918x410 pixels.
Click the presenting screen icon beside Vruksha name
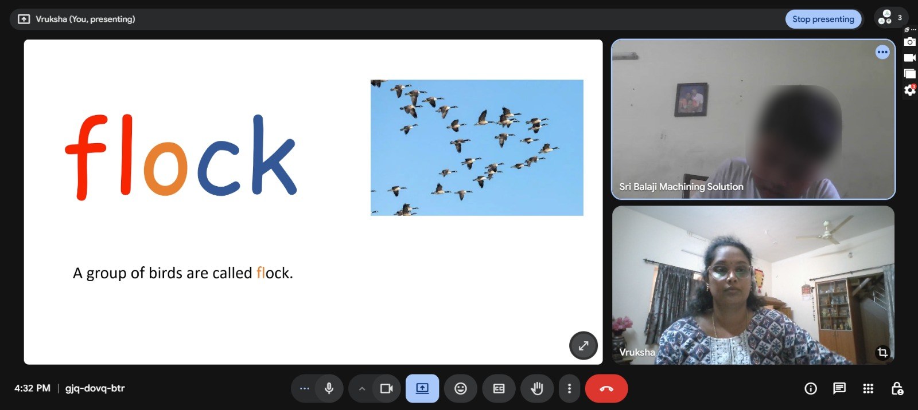point(24,19)
